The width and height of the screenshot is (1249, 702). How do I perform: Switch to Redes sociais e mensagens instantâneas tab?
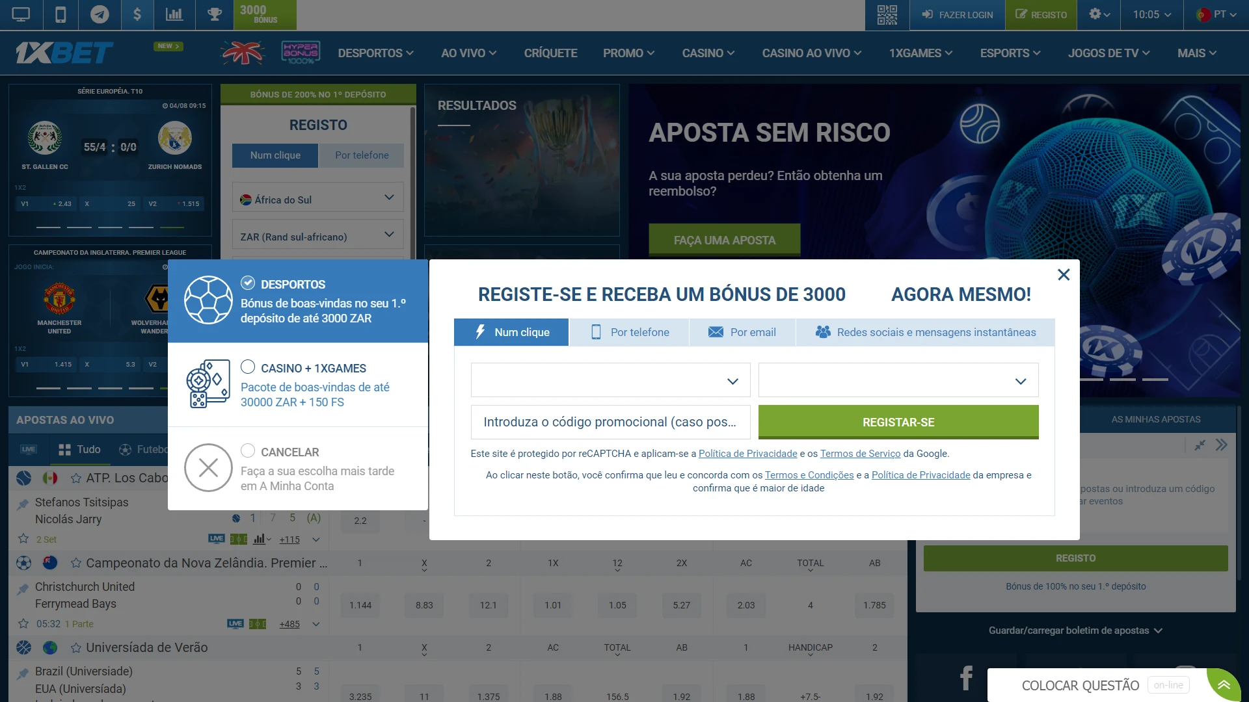[925, 332]
